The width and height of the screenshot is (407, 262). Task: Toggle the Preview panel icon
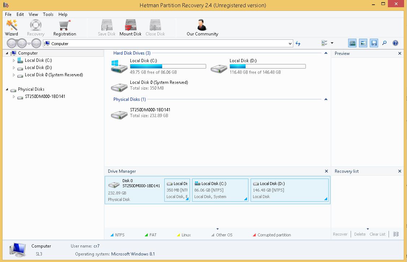pos(363,43)
